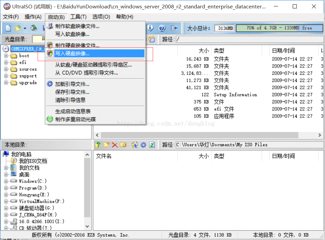Viewport: 325px width, 240px height.
Task: Select 我的文档 in local tree
Action: (29, 167)
